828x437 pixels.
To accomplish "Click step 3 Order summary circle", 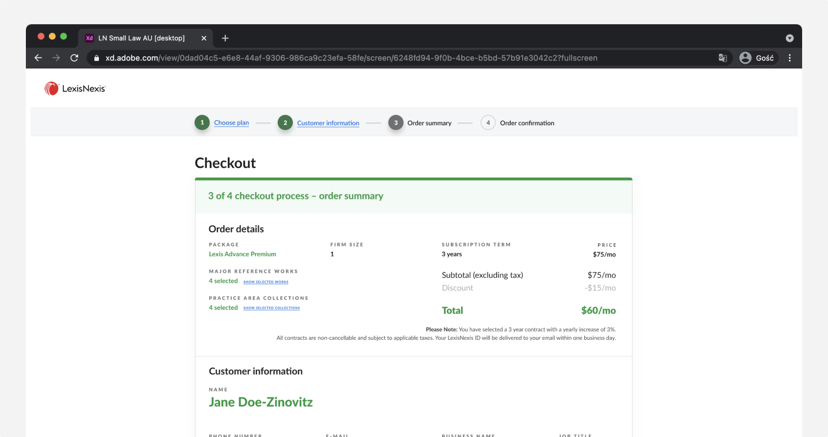I will (x=396, y=123).
